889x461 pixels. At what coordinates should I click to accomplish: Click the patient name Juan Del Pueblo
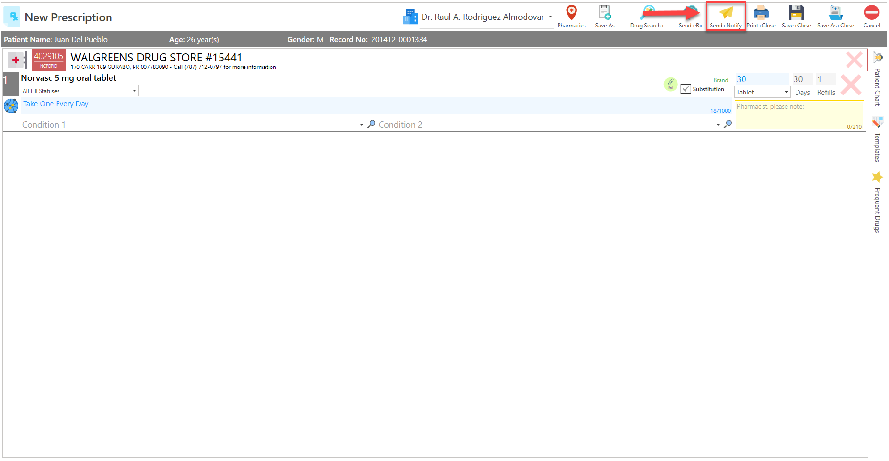click(x=81, y=40)
